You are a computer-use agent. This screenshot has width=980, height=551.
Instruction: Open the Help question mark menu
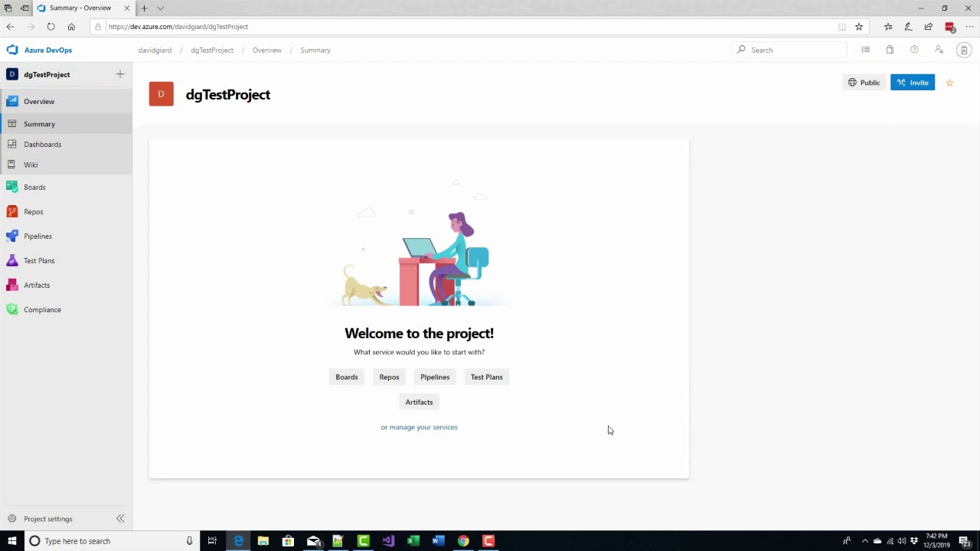[x=914, y=50]
